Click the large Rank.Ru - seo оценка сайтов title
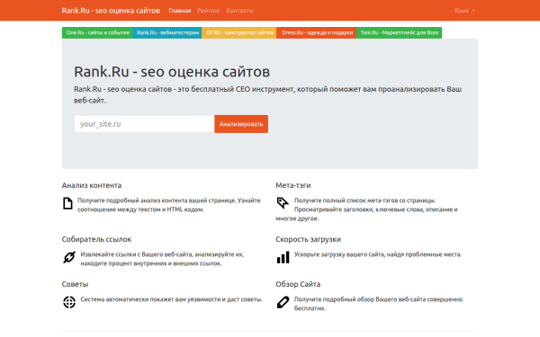 [172, 72]
